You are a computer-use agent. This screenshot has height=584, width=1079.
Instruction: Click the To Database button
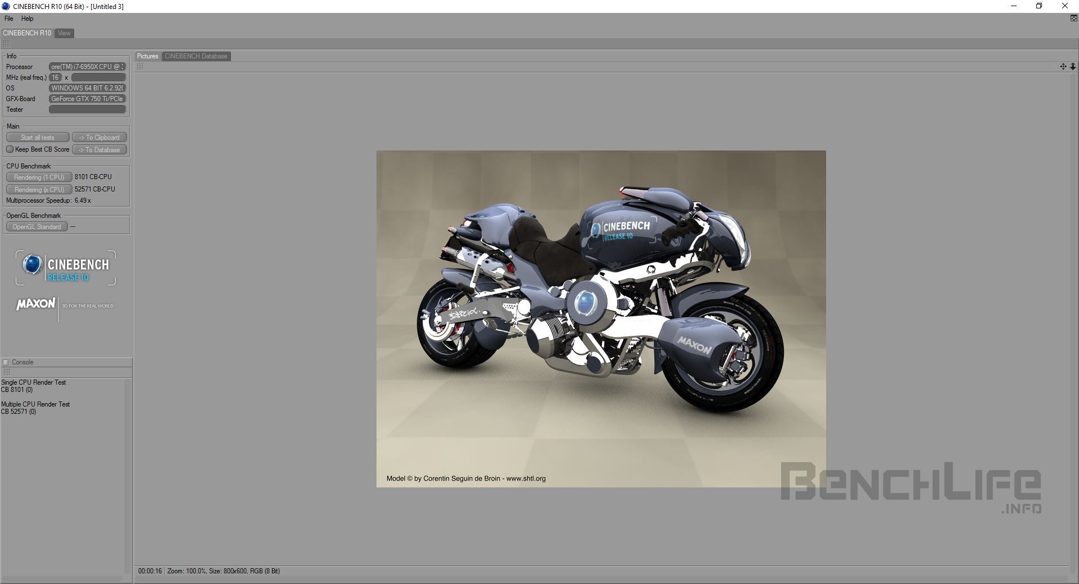(x=99, y=150)
